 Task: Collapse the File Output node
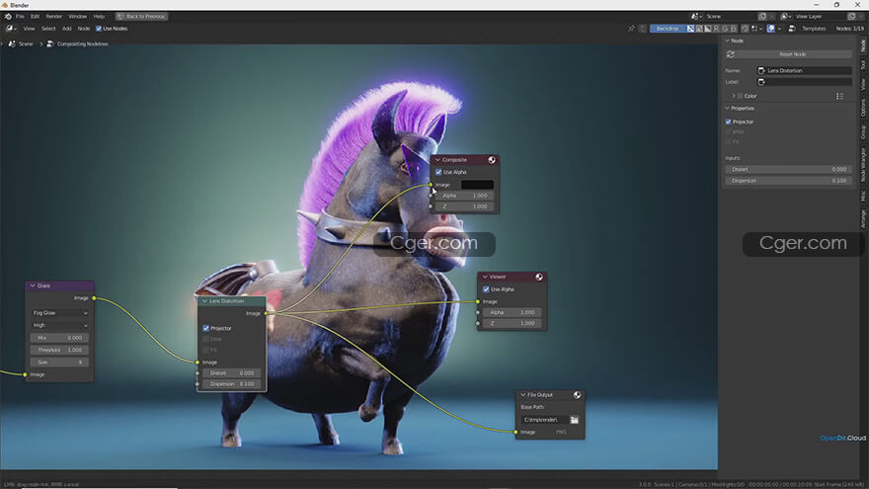click(522, 395)
